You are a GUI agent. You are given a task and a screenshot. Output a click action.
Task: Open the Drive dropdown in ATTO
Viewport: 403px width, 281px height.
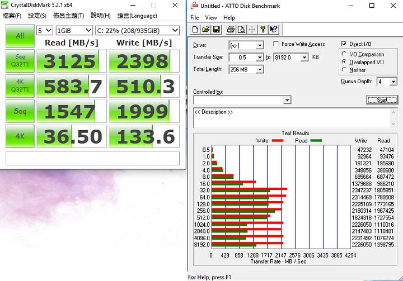260,46
